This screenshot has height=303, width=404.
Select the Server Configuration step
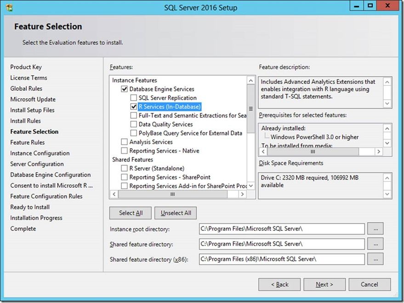pos(37,164)
